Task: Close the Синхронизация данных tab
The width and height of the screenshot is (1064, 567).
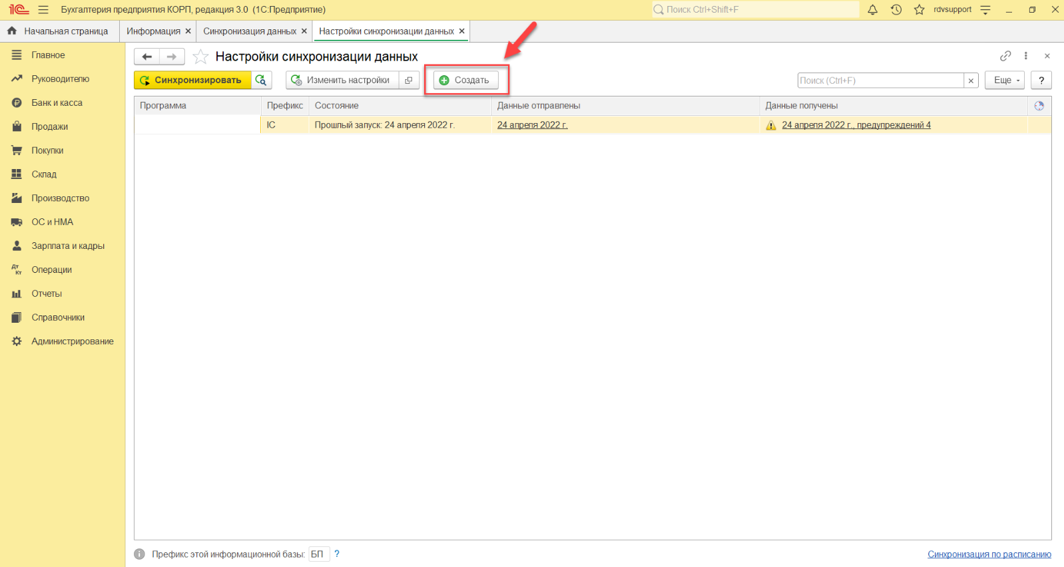Action: [304, 31]
